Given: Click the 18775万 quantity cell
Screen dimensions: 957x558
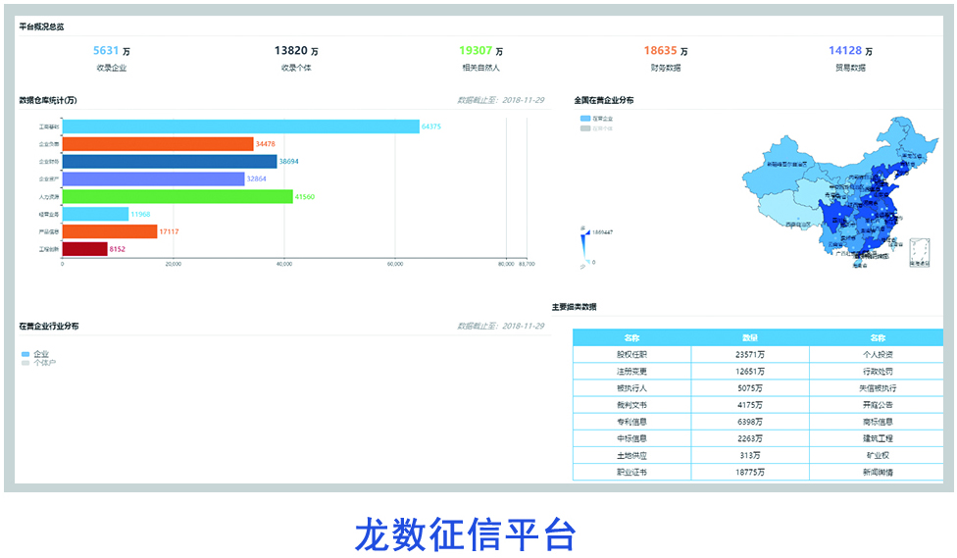Looking at the screenshot, I should pos(750,472).
